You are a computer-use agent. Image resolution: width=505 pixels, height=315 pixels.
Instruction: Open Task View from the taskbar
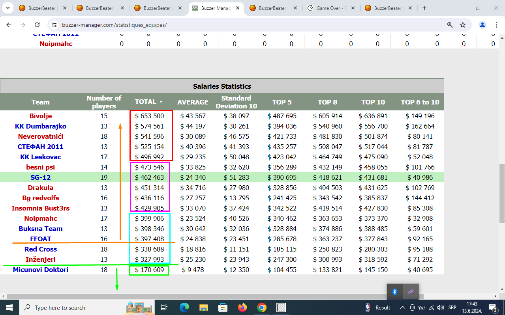(164, 308)
